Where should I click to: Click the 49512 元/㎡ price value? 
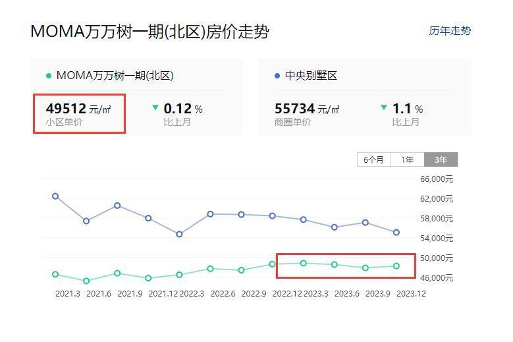(x=78, y=109)
